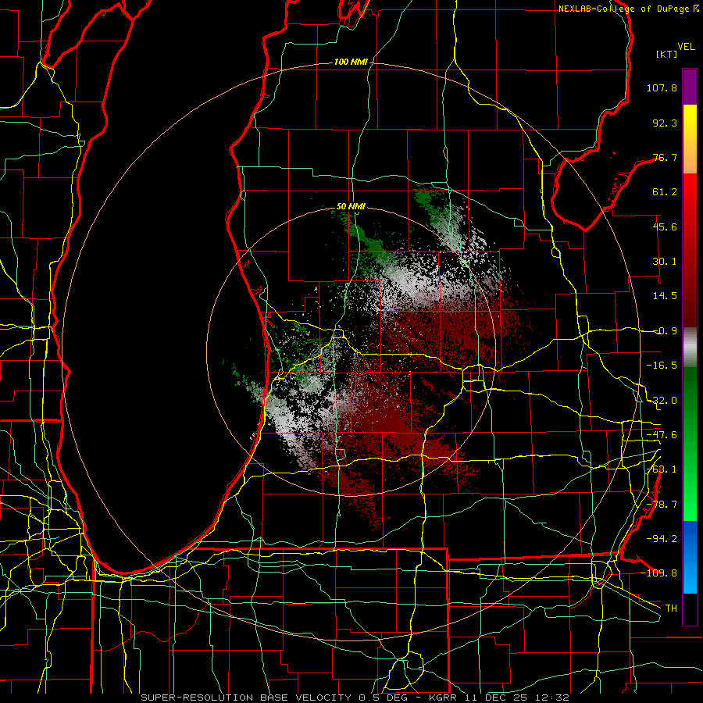Viewport: 703px width, 703px height.
Task: Pick the blue segment of the color bar
Action: 690,557
